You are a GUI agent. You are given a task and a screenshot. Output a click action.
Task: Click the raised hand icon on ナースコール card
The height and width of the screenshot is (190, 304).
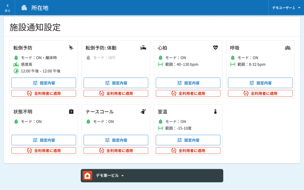coord(143,112)
